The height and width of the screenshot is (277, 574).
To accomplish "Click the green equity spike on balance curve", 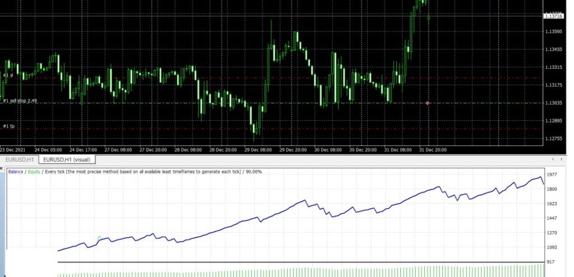I will pyautogui.click(x=100, y=237).
